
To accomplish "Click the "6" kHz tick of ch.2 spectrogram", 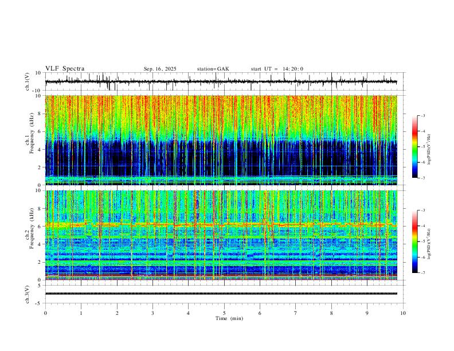I will pos(41,227).
